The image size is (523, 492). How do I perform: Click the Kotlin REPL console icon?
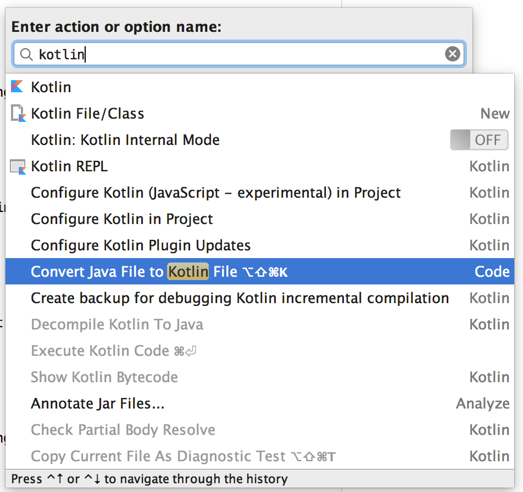(18, 166)
